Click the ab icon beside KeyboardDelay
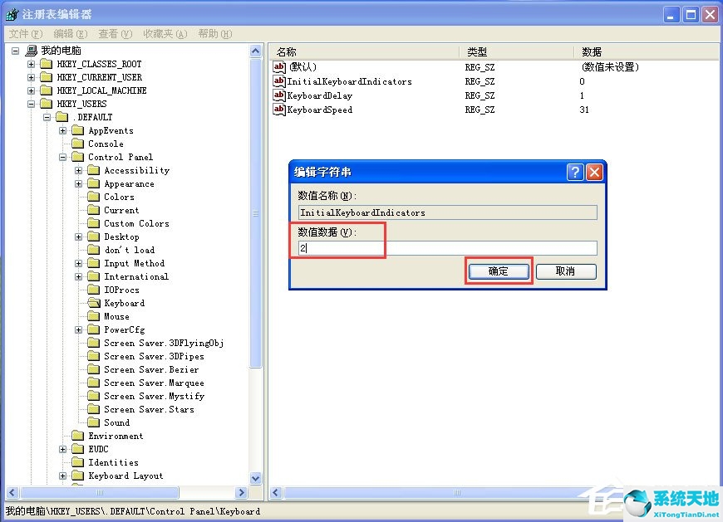This screenshot has height=522, width=723. pyautogui.click(x=279, y=95)
